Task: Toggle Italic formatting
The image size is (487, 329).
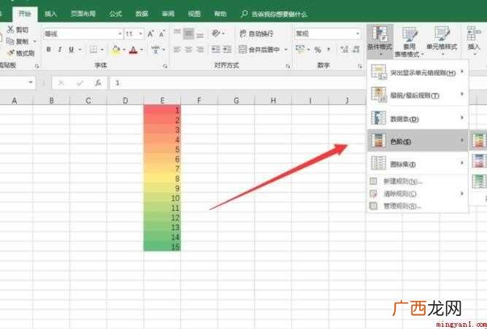Action: [60, 50]
